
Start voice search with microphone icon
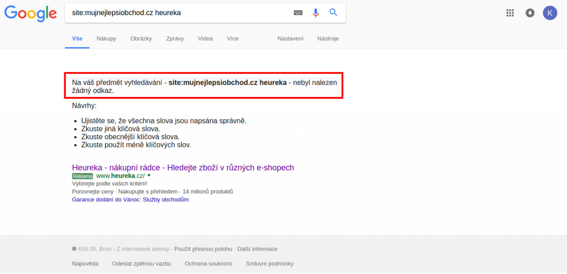click(316, 13)
